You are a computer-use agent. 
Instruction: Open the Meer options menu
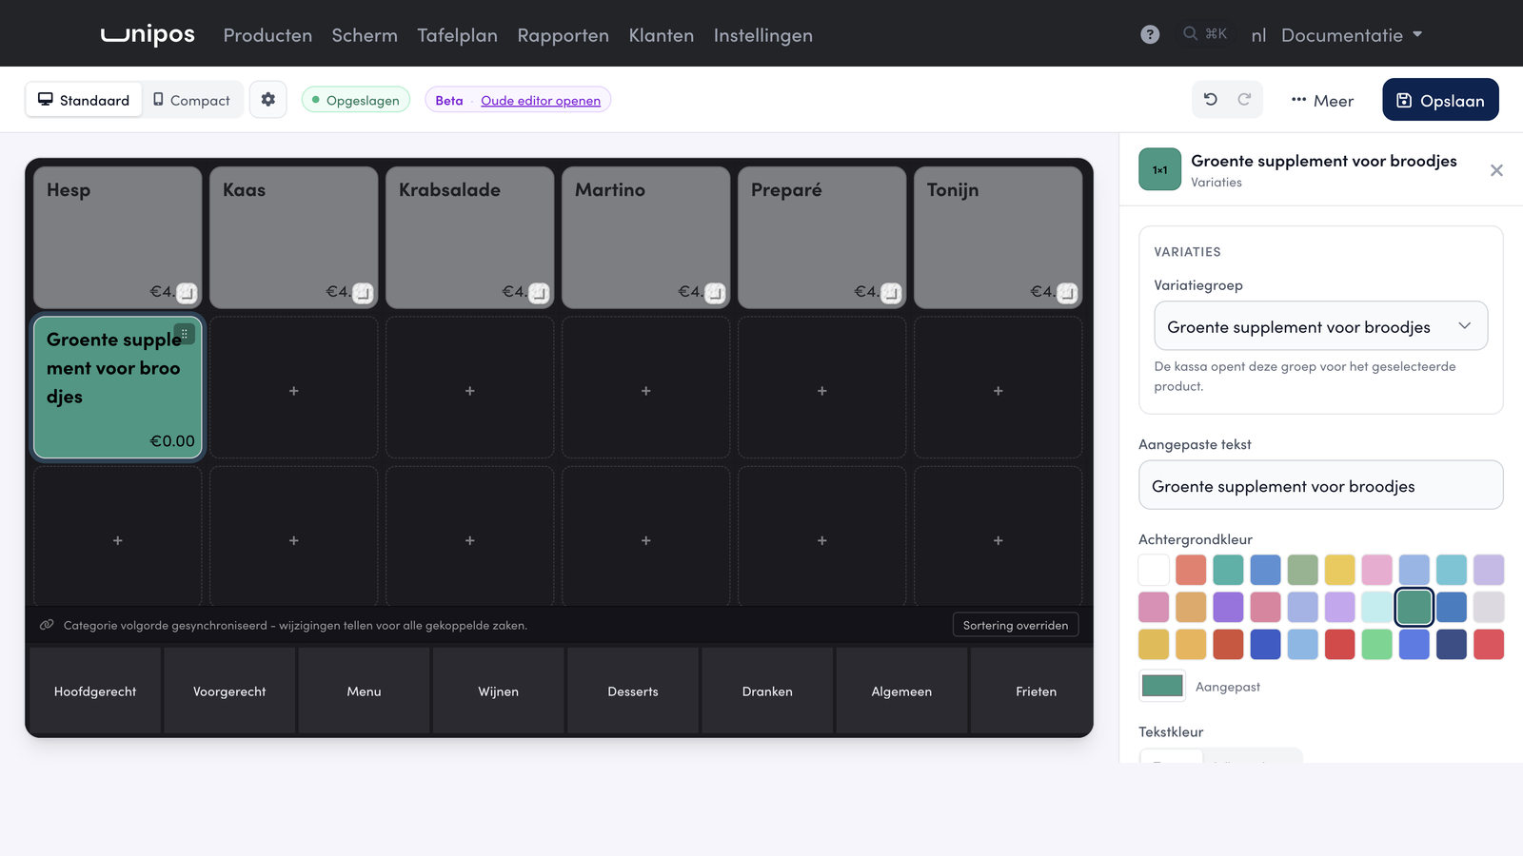click(1322, 100)
